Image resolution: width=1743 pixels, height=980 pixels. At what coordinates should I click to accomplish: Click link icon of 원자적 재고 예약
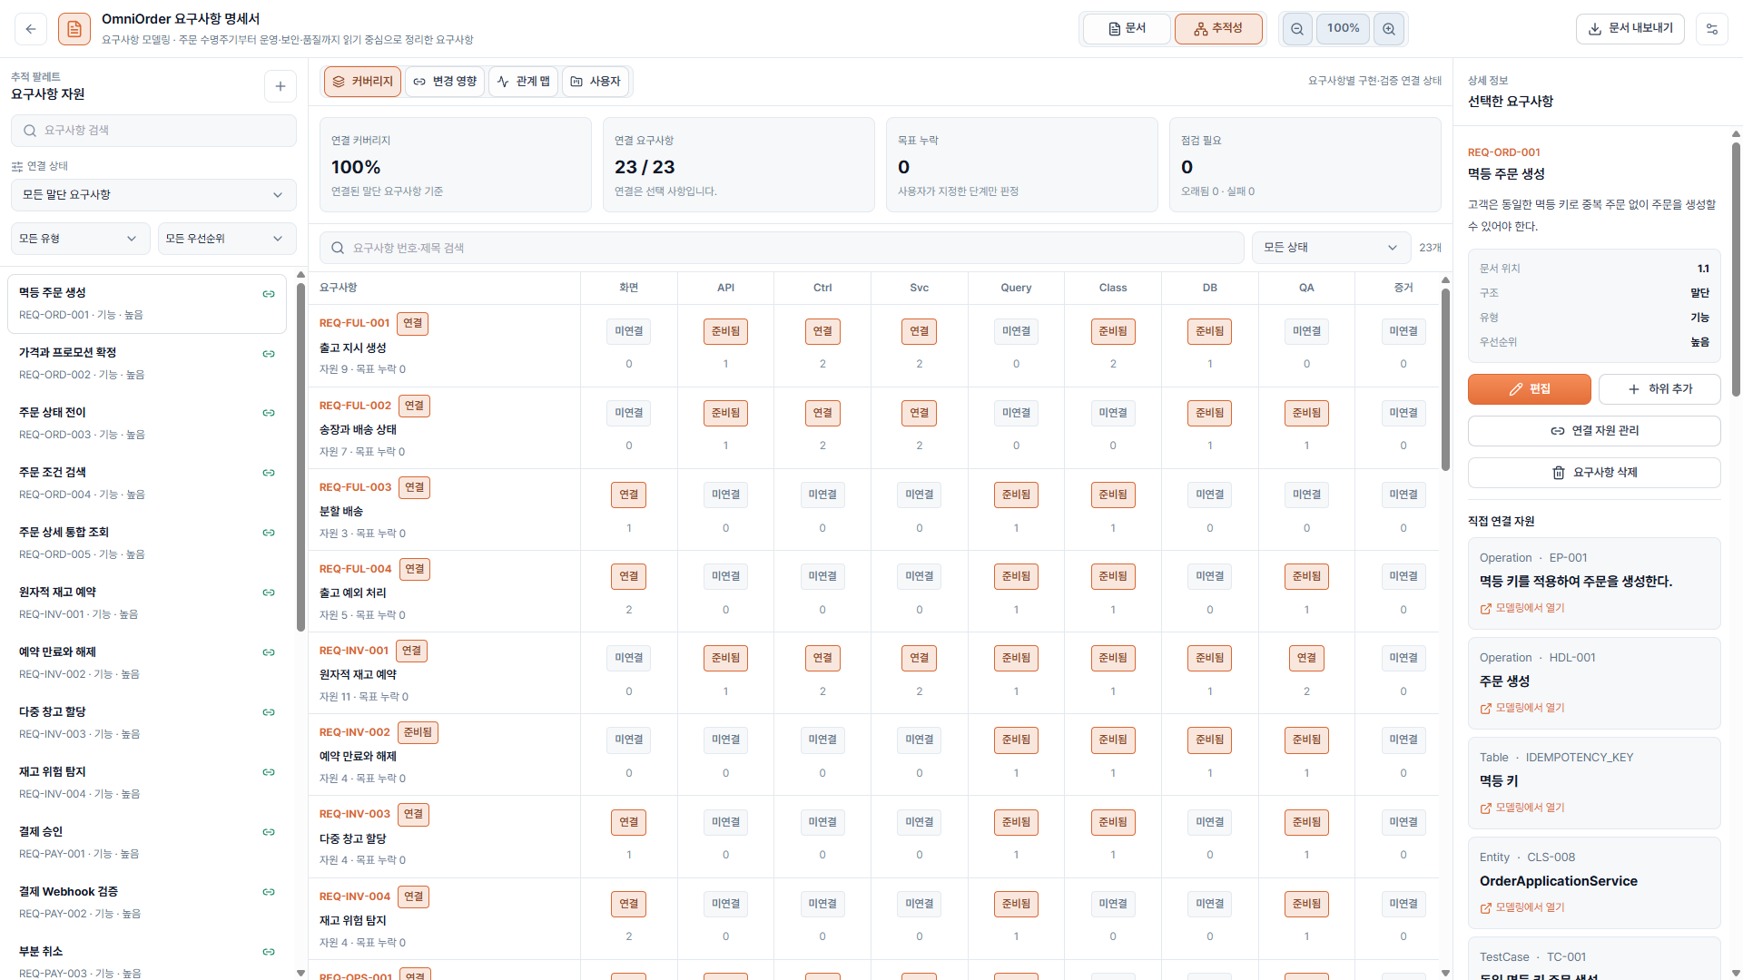[269, 593]
